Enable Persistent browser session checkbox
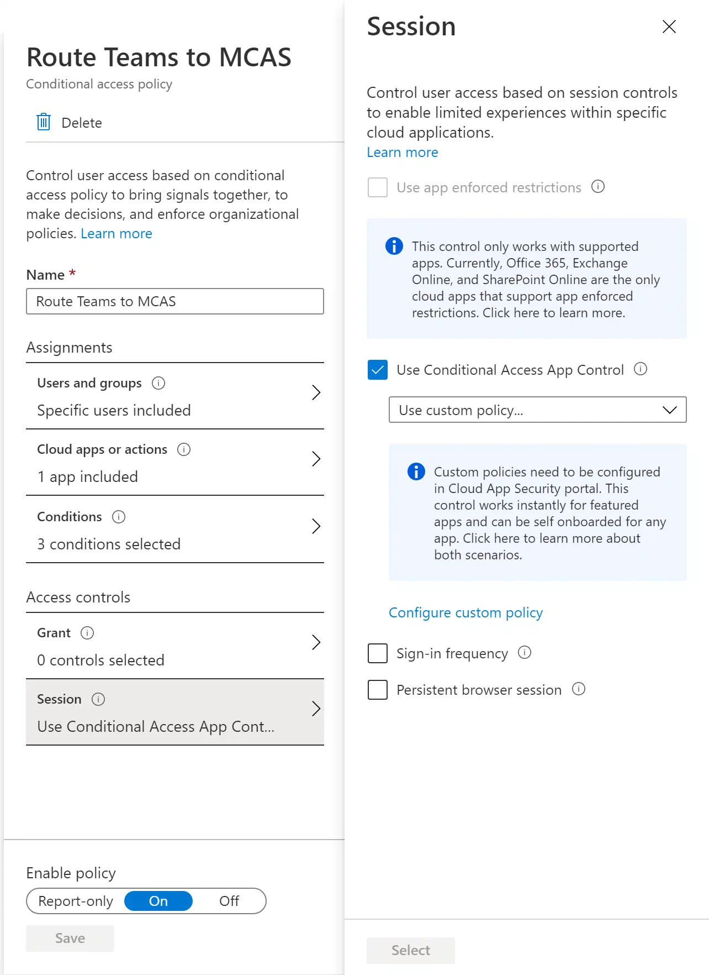The image size is (709, 975). pyautogui.click(x=378, y=690)
